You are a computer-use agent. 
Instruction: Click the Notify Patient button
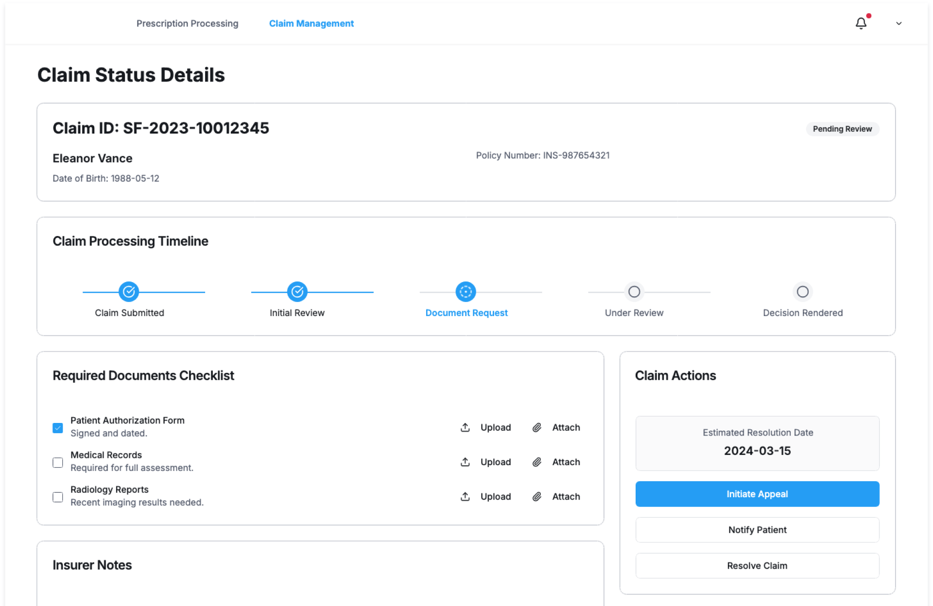tap(757, 530)
